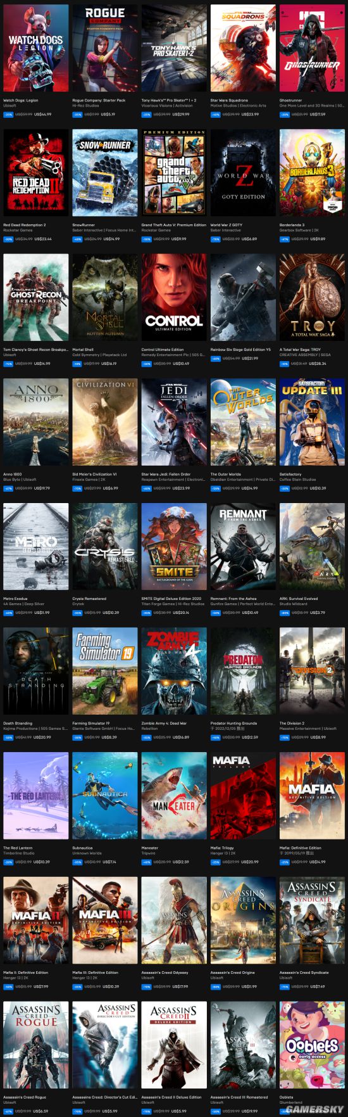The width and height of the screenshot is (348, 1117).
Task: Open Red Dead Redemption II cover
Action: (36, 173)
